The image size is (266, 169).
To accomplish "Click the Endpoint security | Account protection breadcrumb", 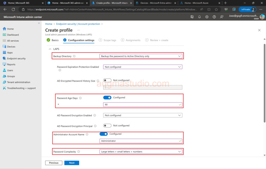I will pos(78,24).
